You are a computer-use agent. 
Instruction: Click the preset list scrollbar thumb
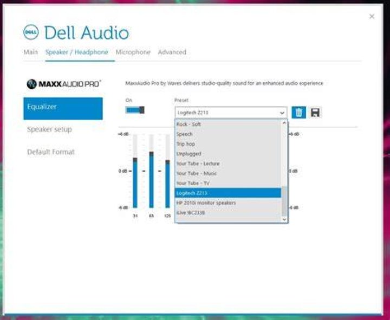(284, 201)
